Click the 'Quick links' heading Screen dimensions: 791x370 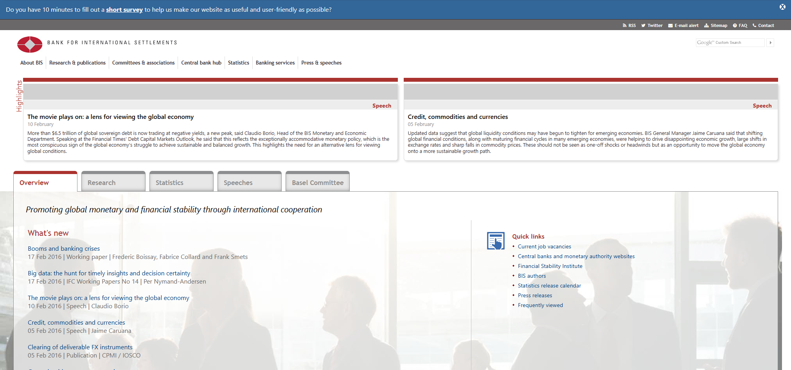click(528, 236)
